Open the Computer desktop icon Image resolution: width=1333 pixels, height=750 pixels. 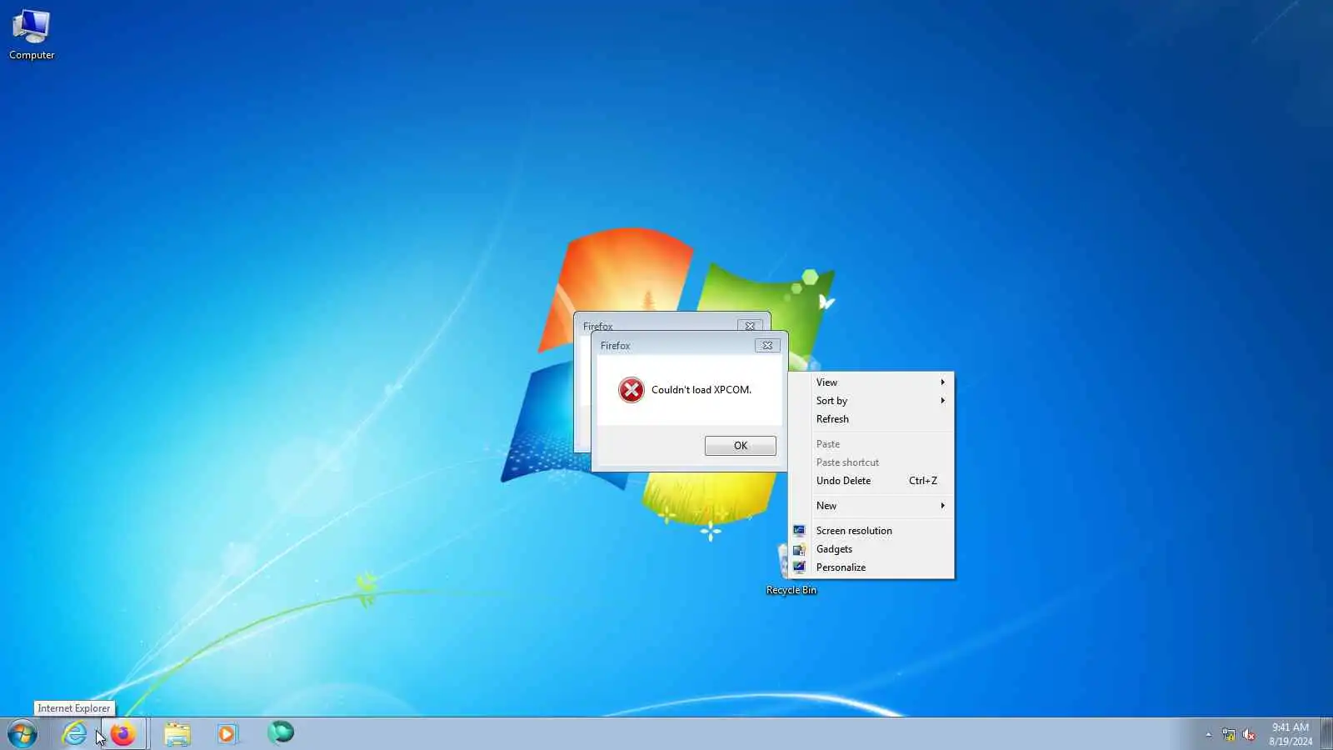pyautogui.click(x=32, y=35)
